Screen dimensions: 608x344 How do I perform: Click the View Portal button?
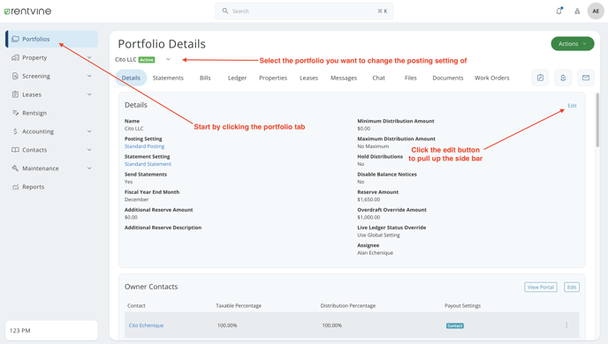pyautogui.click(x=541, y=288)
